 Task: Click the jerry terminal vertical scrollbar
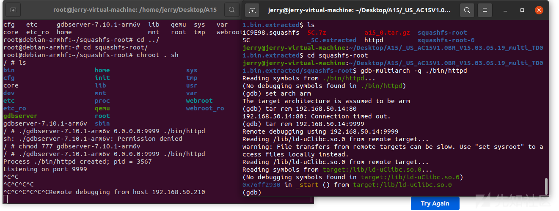click(546, 186)
